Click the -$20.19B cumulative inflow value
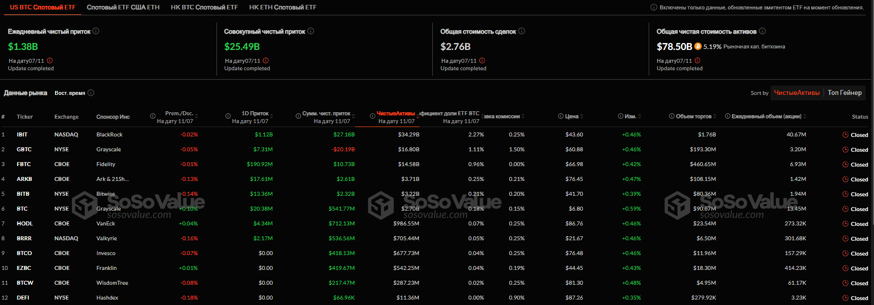This screenshot has width=874, height=305. (343, 149)
